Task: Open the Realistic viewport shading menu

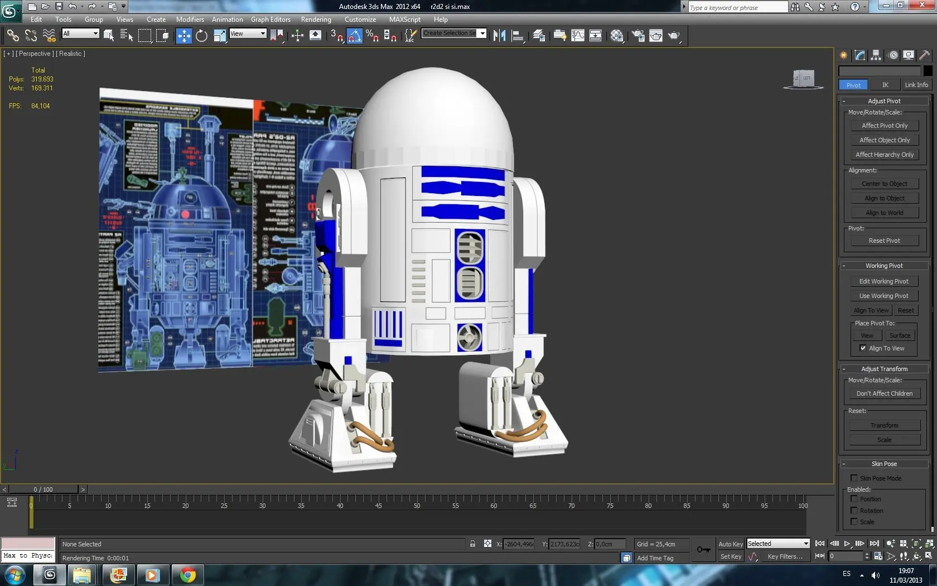Action: click(70, 54)
